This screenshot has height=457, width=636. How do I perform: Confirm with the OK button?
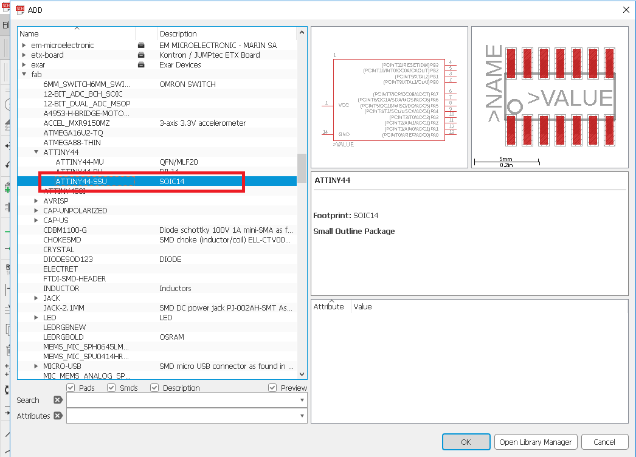(466, 442)
